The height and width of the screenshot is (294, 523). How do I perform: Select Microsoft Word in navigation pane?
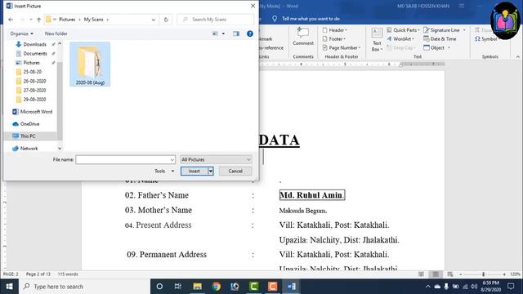coord(36,112)
